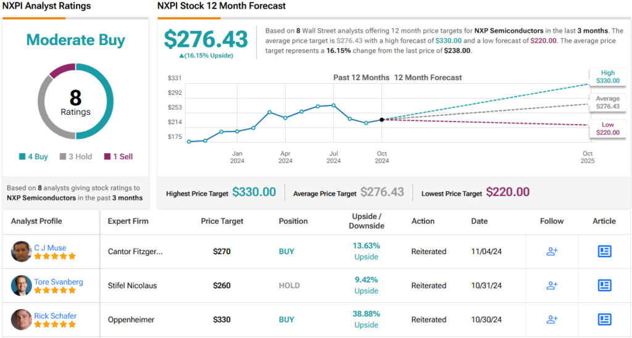Click the Jul 2024 peak data point
Image resolution: width=632 pixels, height=338 pixels.
(x=334, y=105)
